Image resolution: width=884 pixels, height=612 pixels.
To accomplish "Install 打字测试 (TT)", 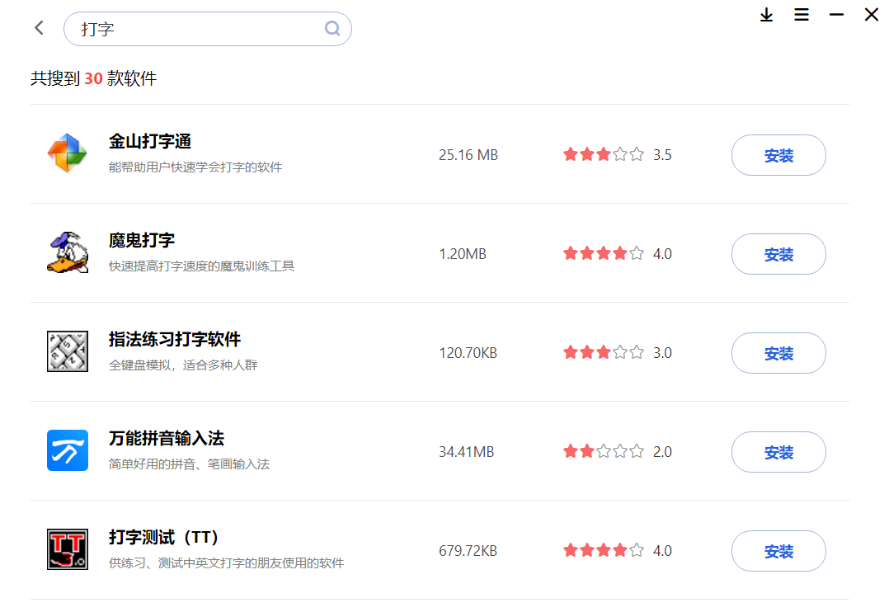I will (778, 551).
